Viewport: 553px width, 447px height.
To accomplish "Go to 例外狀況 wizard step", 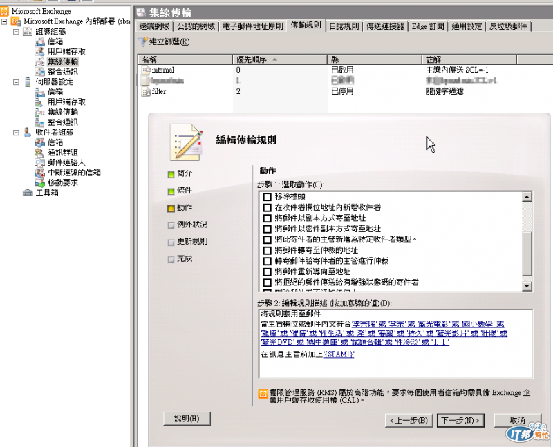I will tap(187, 225).
